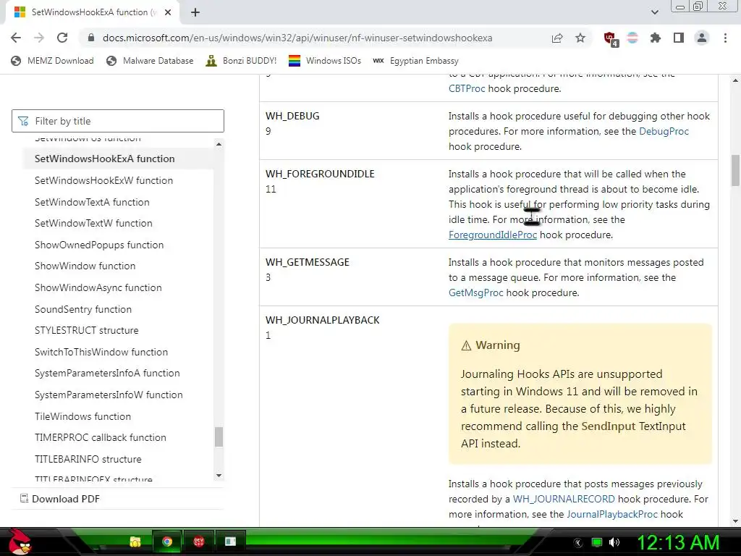Open SetWindowTextA function in sidebar
Viewport: 741px width, 556px height.
[x=92, y=203]
